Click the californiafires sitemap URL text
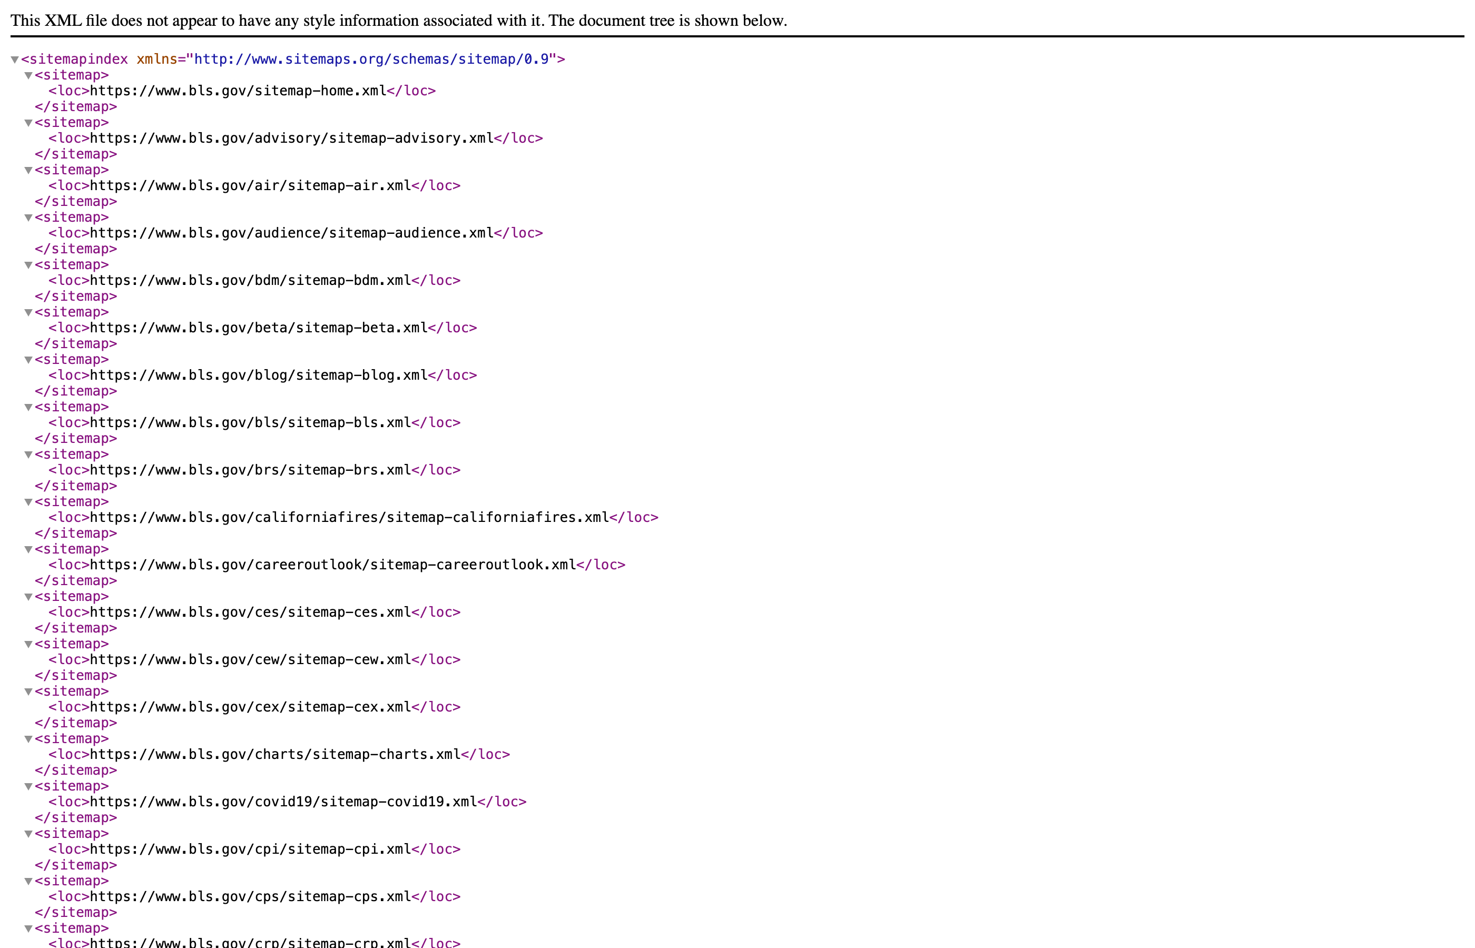The height and width of the screenshot is (948, 1475). 350,518
